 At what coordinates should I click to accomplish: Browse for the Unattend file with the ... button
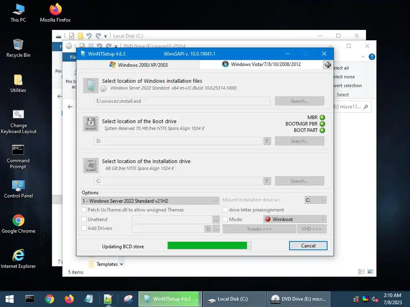[216, 219]
